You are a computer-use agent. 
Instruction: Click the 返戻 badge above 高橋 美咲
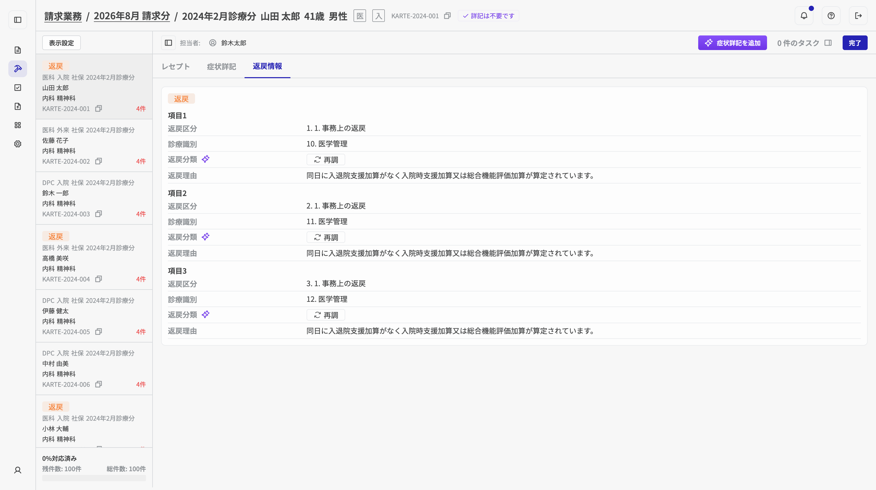pos(56,236)
